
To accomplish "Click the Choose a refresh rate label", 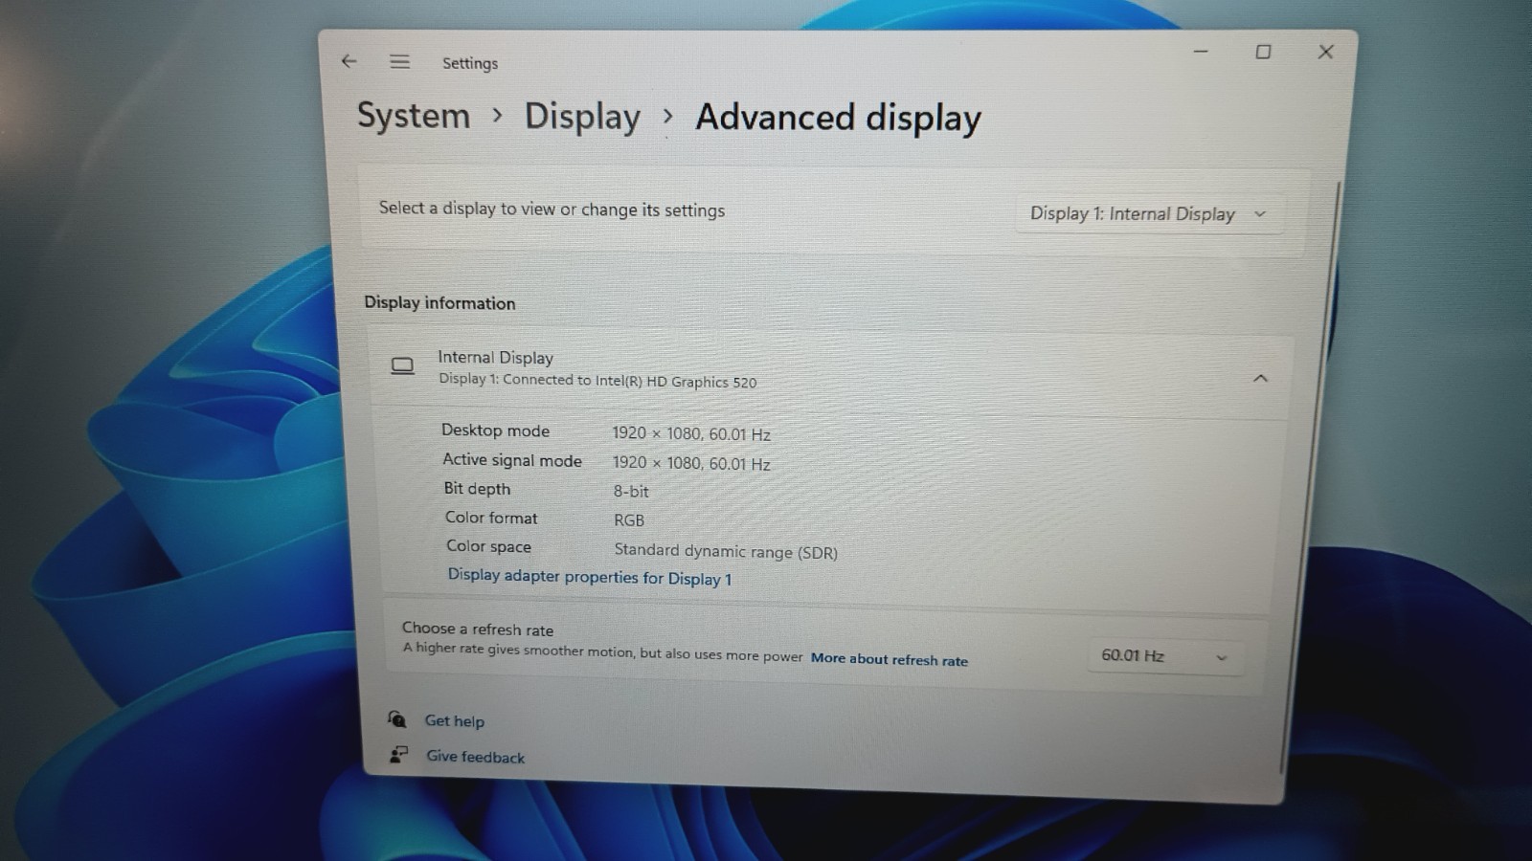I will point(478,629).
